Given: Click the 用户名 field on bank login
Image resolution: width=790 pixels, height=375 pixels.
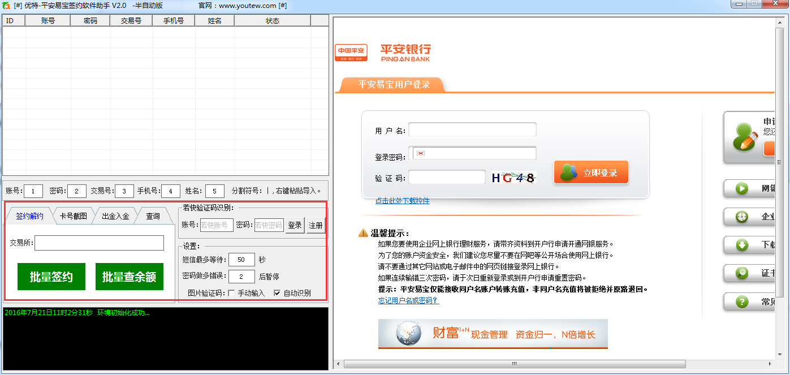Looking at the screenshot, I should pos(472,130).
